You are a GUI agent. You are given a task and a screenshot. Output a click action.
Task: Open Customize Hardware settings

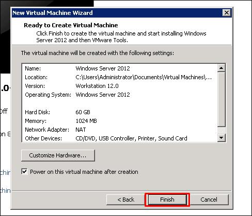pos(58,155)
